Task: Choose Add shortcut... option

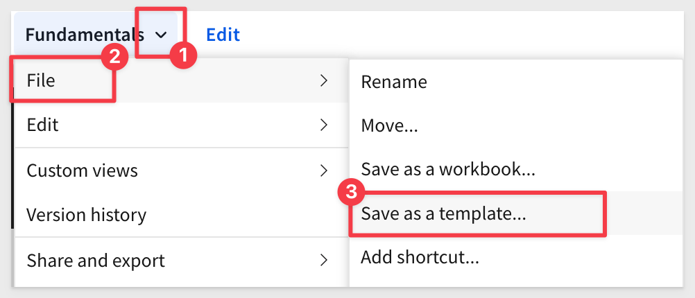Action: (x=516, y=257)
